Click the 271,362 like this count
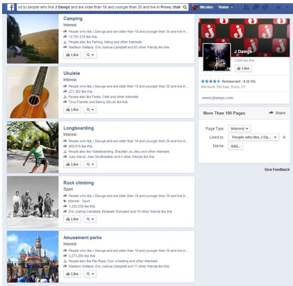 (80, 91)
